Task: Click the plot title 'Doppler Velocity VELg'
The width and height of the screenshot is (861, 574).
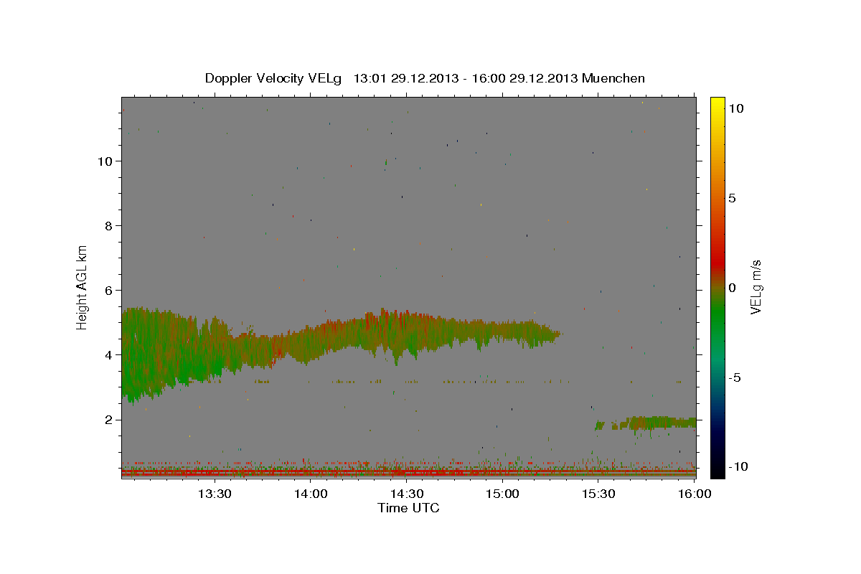Action: click(x=273, y=78)
